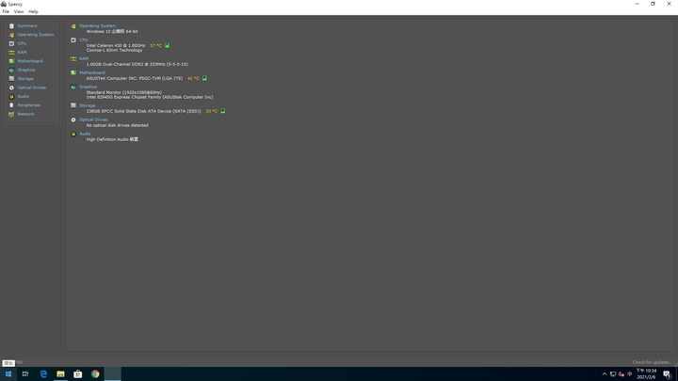Click the monitor icon beside the Graphics summary heading
Screen dimensions: 678x381
click(73, 87)
